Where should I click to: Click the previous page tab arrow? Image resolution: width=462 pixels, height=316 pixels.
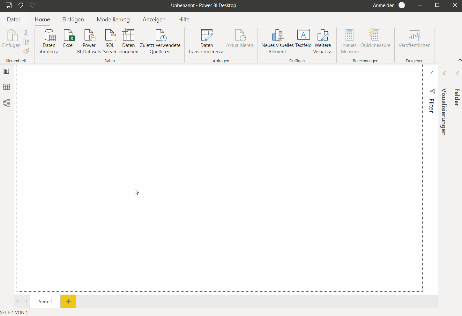(x=18, y=301)
